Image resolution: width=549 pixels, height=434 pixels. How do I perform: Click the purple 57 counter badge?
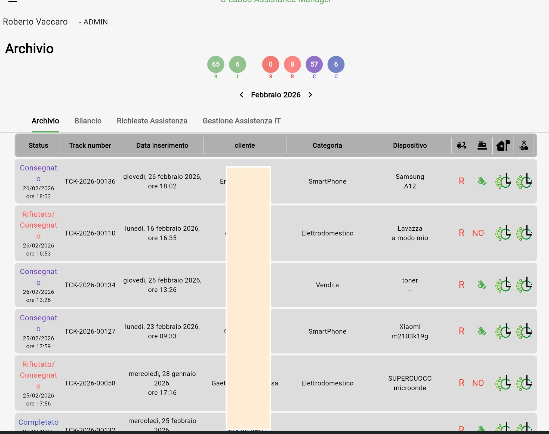[314, 64]
